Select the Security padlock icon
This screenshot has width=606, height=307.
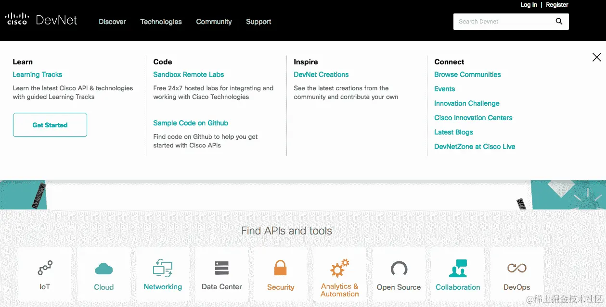pos(280,268)
